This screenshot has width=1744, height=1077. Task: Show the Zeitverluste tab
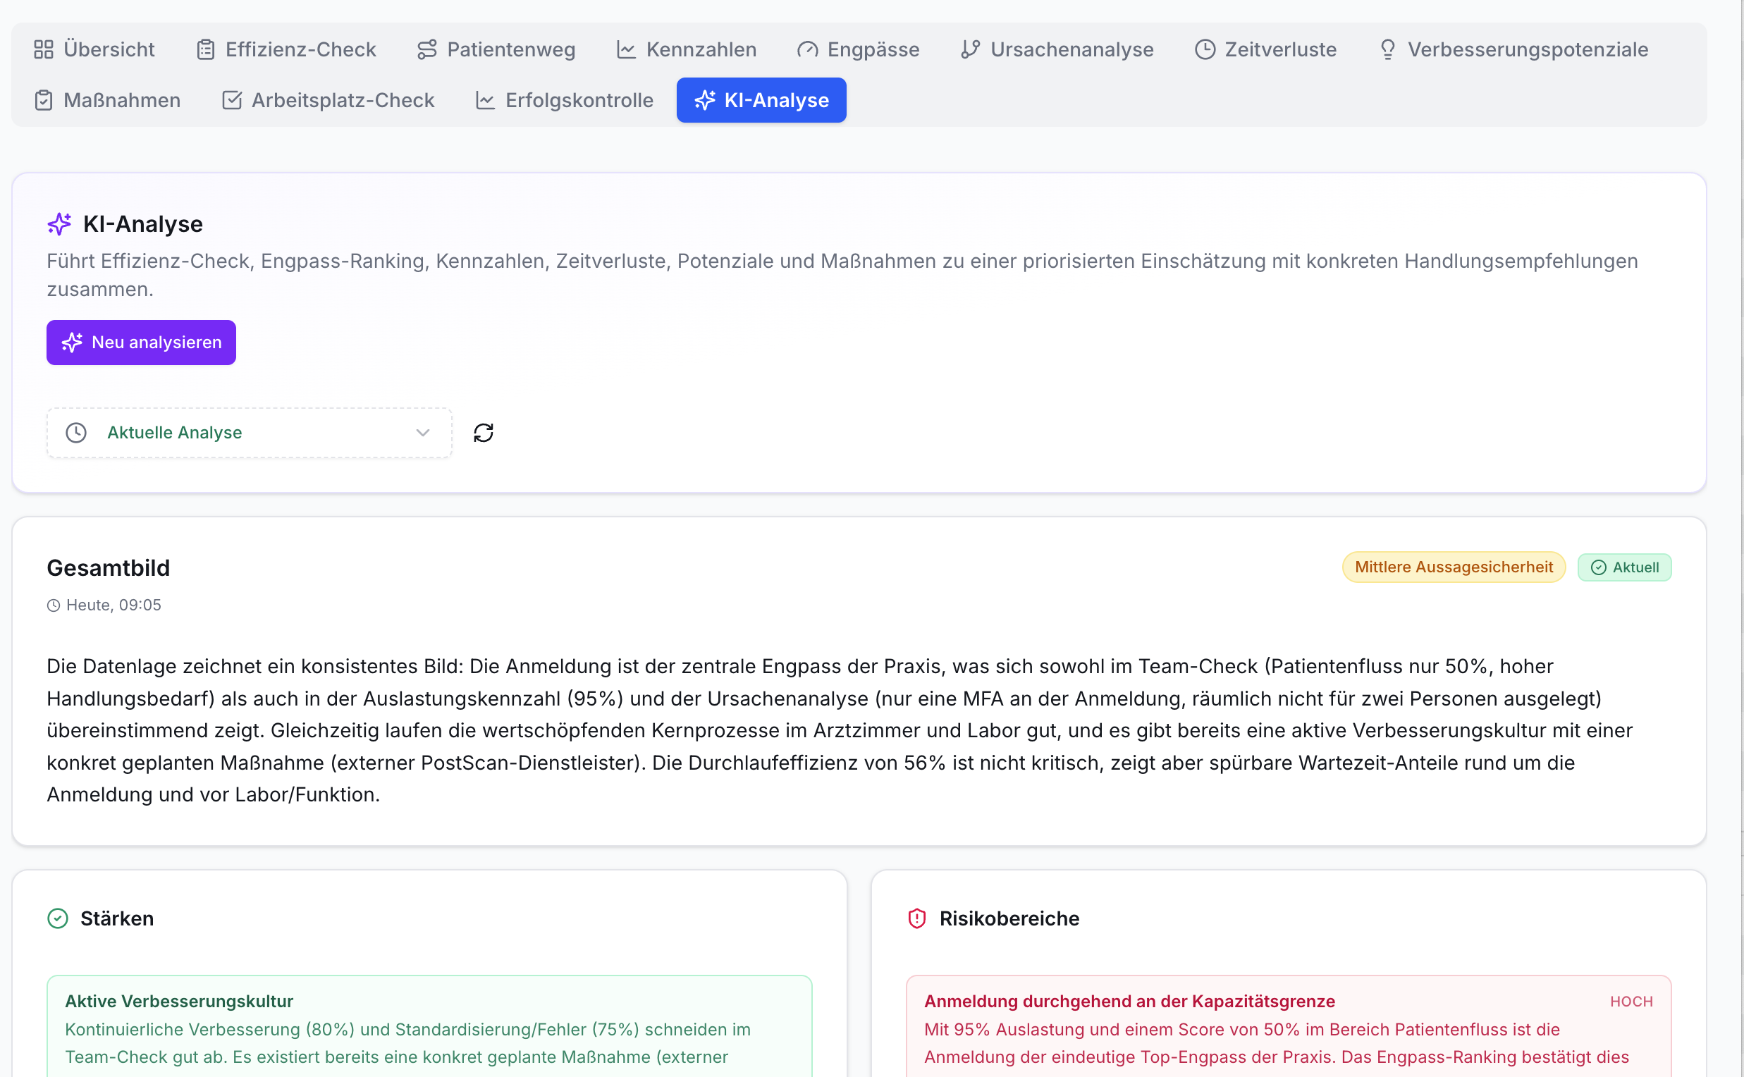point(1265,49)
